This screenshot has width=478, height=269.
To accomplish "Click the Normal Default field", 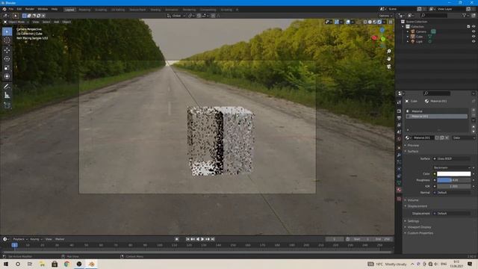I will 452,193.
